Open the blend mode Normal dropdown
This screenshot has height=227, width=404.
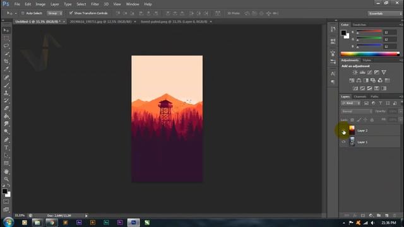(x=357, y=112)
